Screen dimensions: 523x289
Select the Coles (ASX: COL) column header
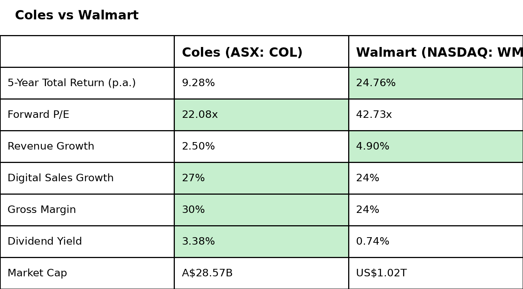tap(242, 53)
